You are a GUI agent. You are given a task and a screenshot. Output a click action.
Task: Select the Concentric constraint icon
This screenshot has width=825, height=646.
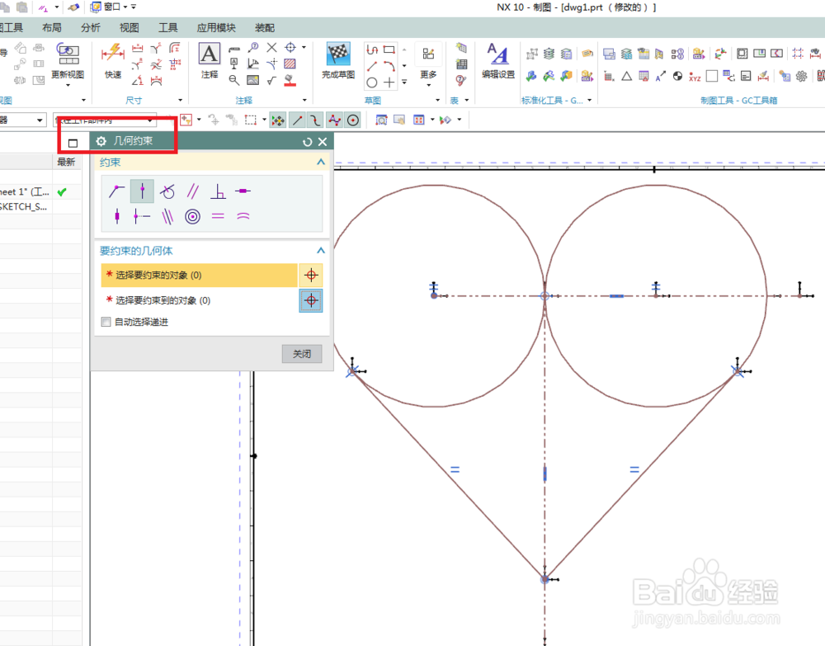[x=192, y=216]
